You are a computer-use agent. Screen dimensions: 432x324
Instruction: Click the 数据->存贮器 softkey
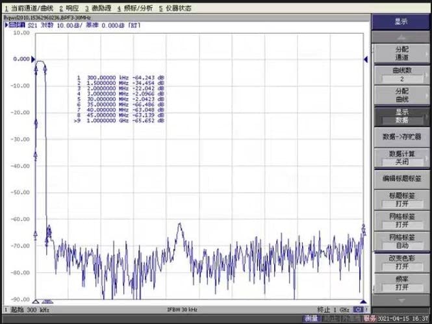coord(401,137)
